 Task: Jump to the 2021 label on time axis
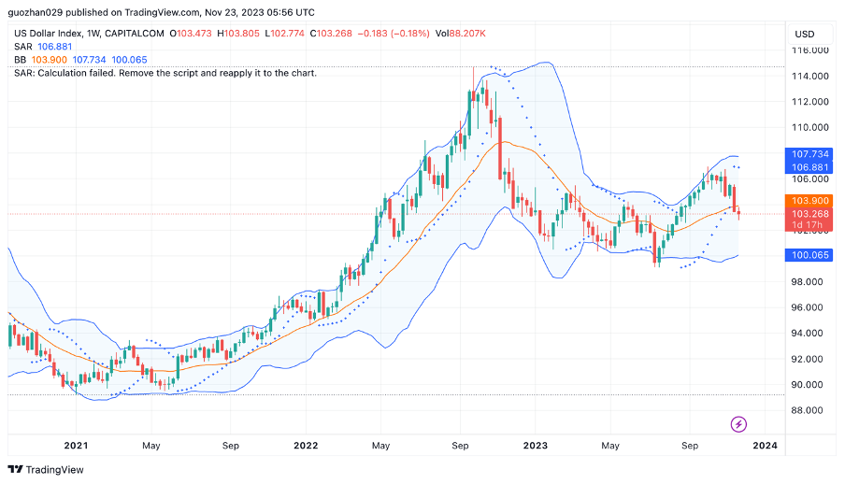click(x=75, y=446)
